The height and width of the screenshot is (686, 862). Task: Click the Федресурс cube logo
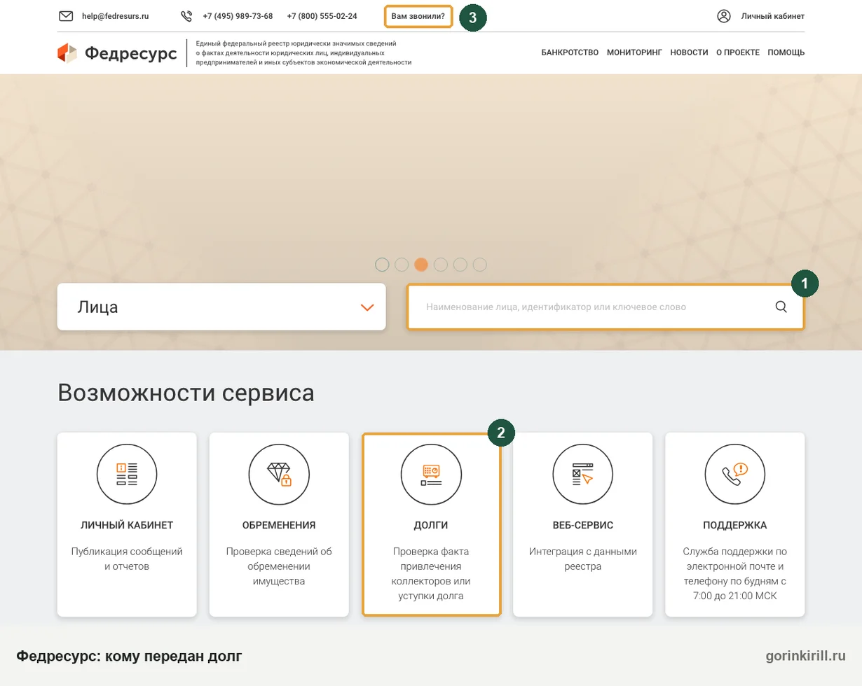pos(67,52)
